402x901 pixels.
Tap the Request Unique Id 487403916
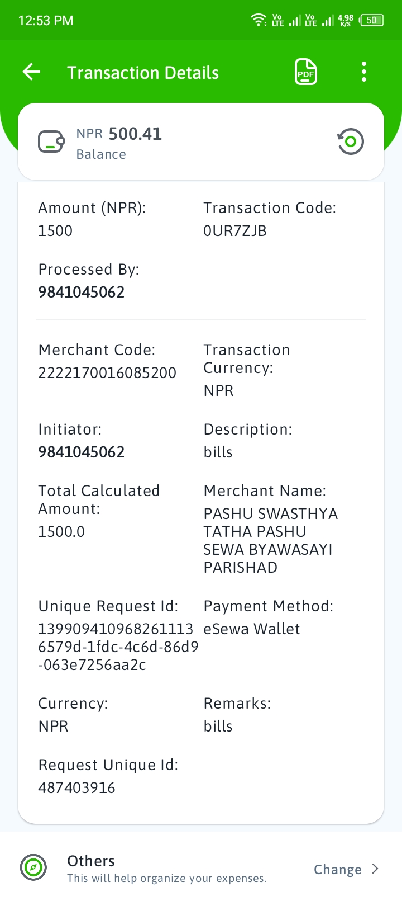point(76,787)
